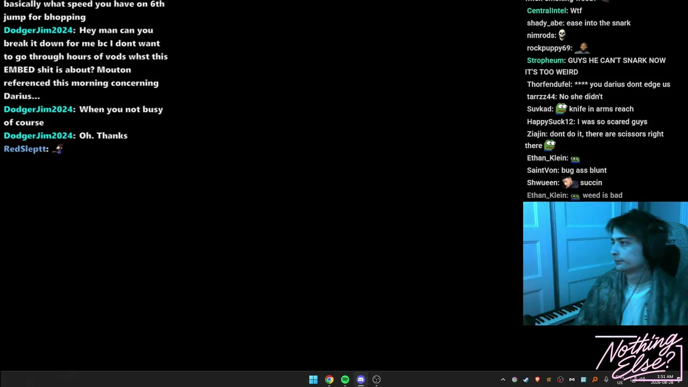Click the frog emote in Suvkad's message
Screen dimensions: 688x387
[x=562, y=108]
